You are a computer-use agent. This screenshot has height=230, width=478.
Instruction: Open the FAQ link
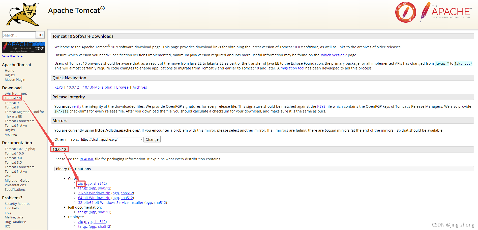(x=8, y=213)
